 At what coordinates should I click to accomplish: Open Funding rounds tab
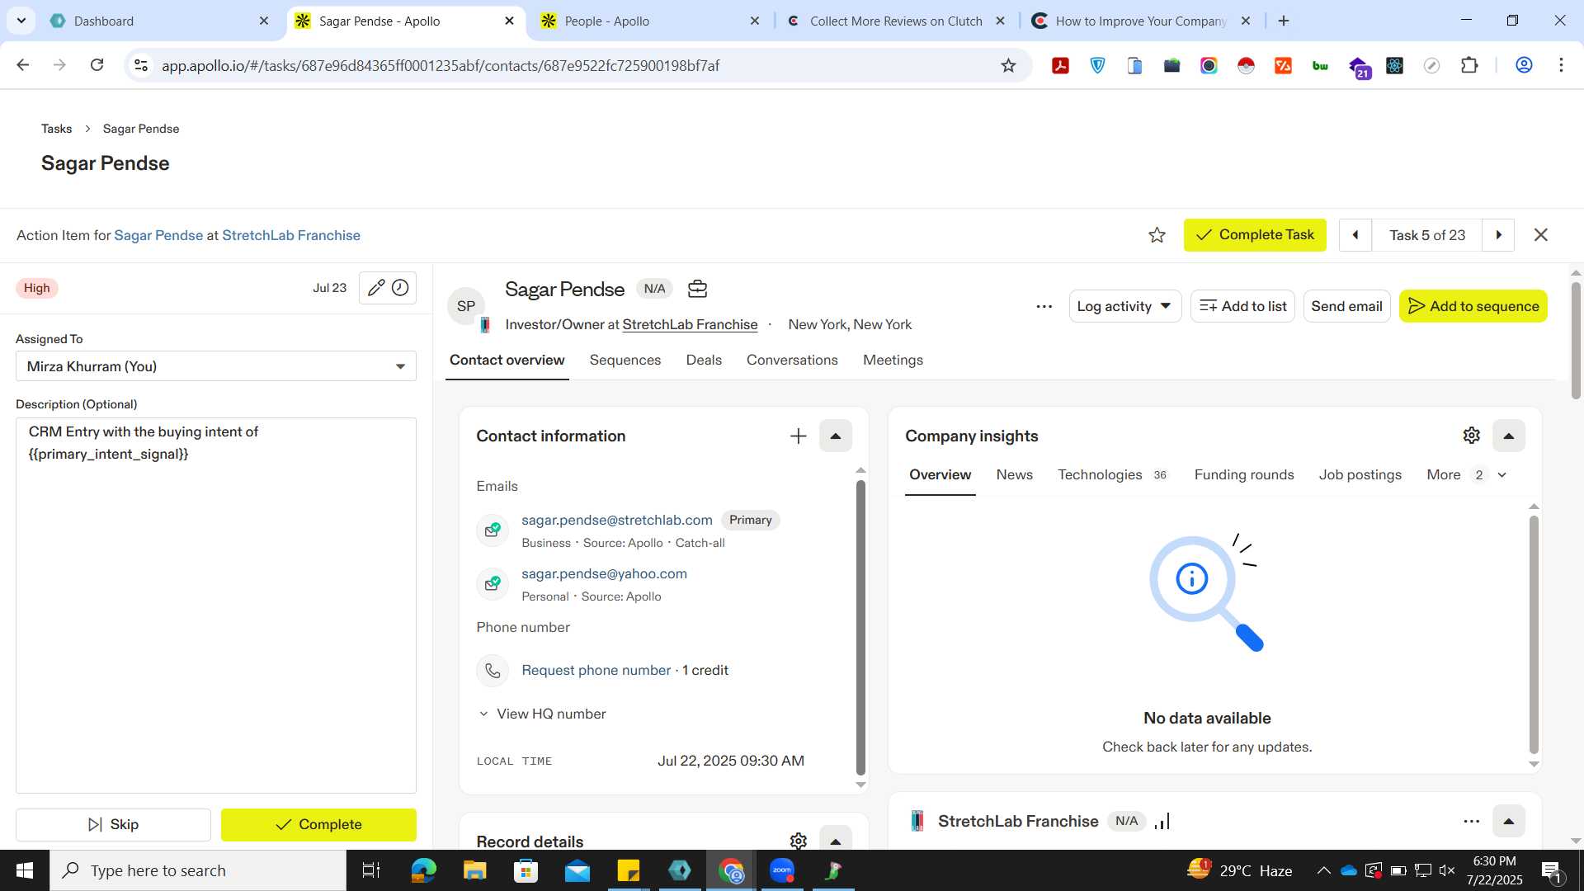[x=1243, y=474]
